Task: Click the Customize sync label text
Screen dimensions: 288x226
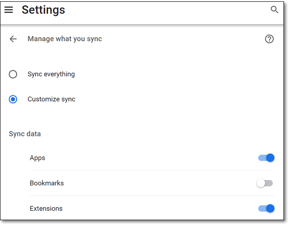Action: click(51, 99)
